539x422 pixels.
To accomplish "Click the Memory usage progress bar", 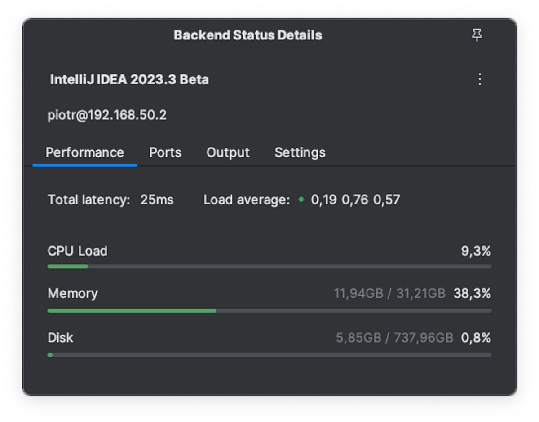I will (x=269, y=310).
